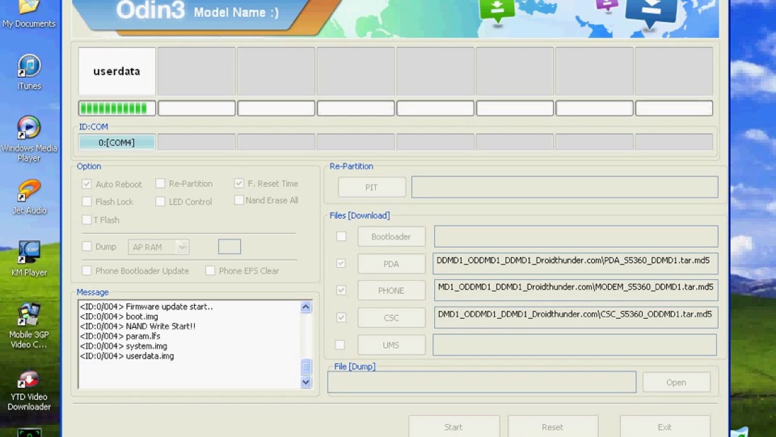Toggle the CSC file checkbox
776x437 pixels.
click(341, 317)
